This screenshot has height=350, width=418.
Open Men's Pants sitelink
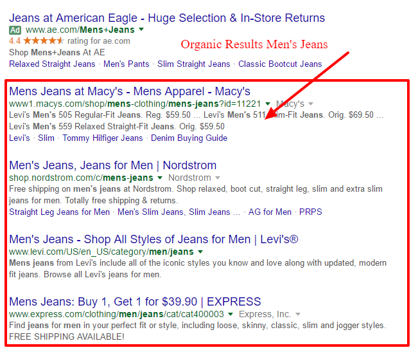(126, 64)
